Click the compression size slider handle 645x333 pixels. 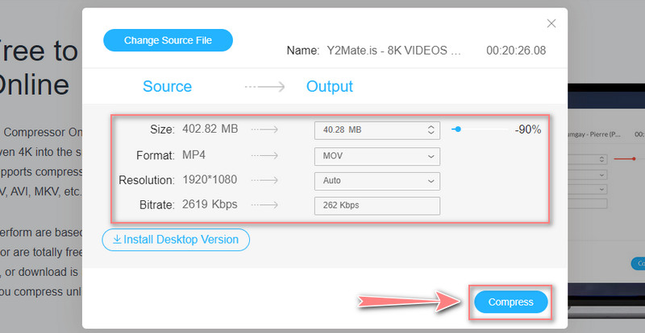(x=457, y=129)
